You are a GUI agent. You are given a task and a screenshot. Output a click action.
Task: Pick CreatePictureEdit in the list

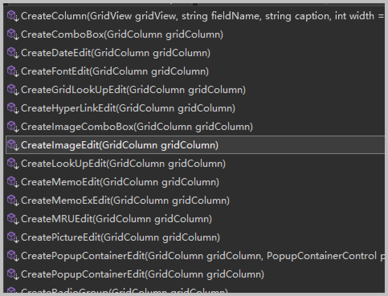(x=120, y=237)
